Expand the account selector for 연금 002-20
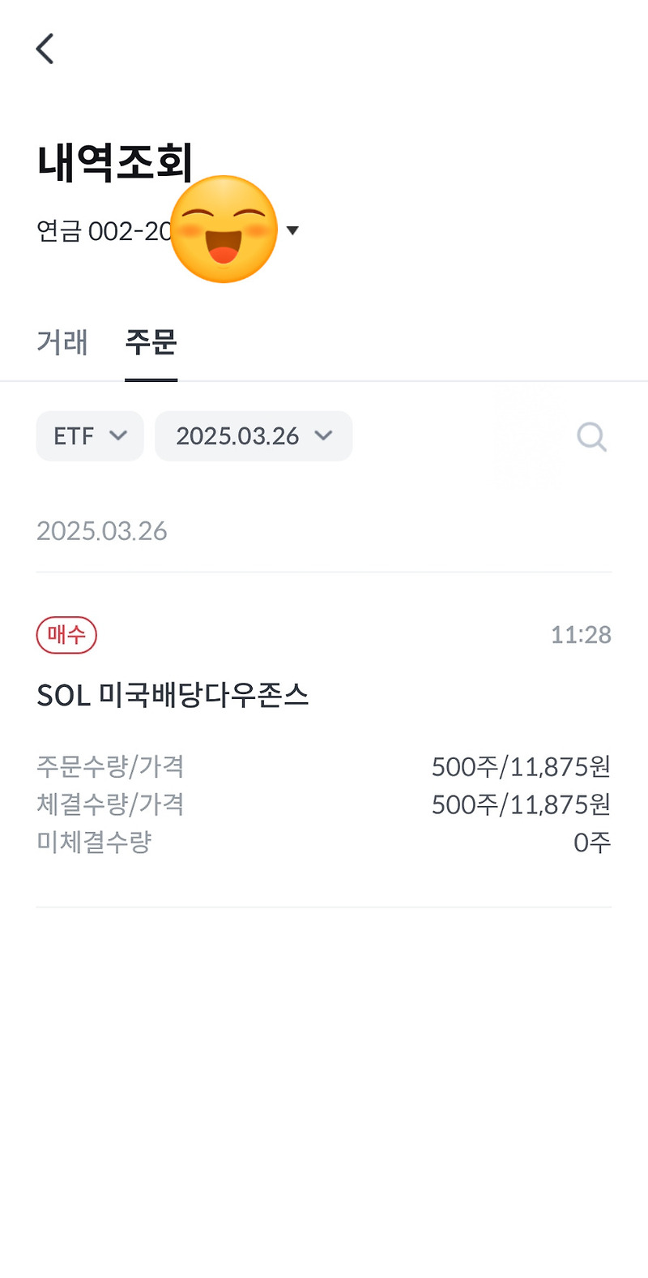This screenshot has height=1278, width=648. 293,230
